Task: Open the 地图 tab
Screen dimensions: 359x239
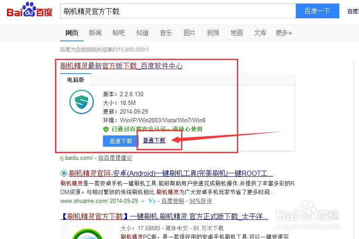Action: point(236,33)
